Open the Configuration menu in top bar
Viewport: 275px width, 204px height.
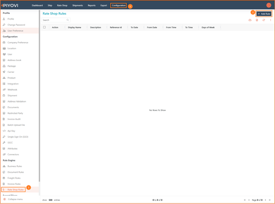click(x=118, y=6)
